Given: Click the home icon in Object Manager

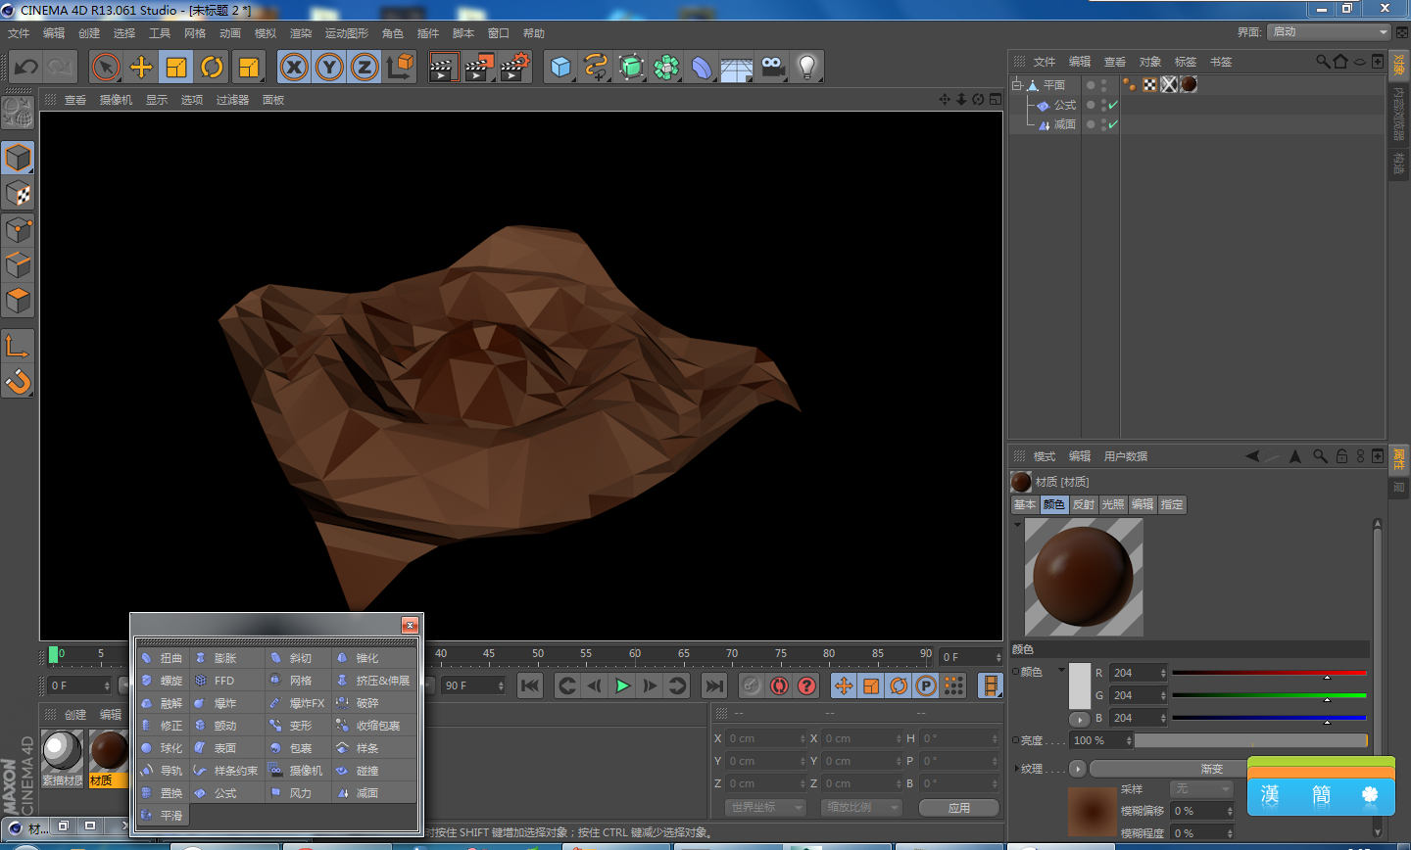Looking at the screenshot, I should (1340, 61).
